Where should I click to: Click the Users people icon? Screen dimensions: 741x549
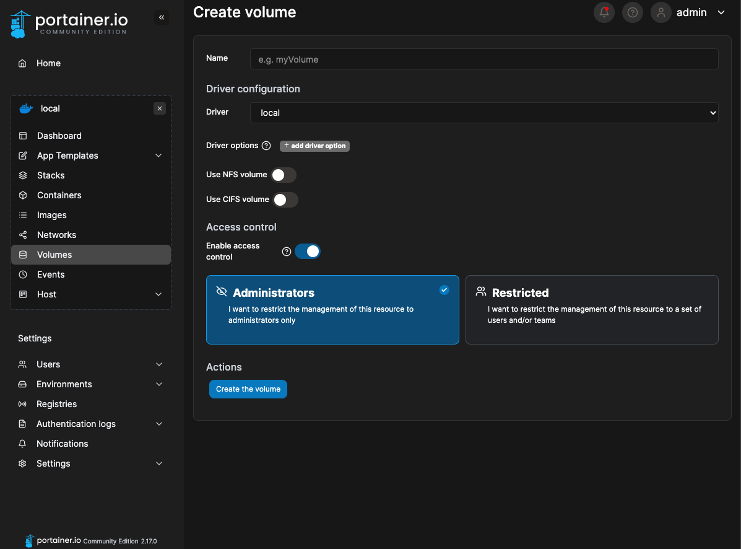(x=22, y=364)
